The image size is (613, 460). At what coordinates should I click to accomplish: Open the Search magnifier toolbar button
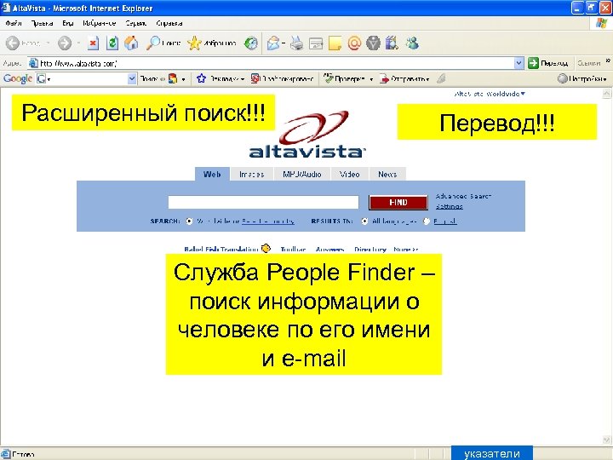click(x=163, y=43)
